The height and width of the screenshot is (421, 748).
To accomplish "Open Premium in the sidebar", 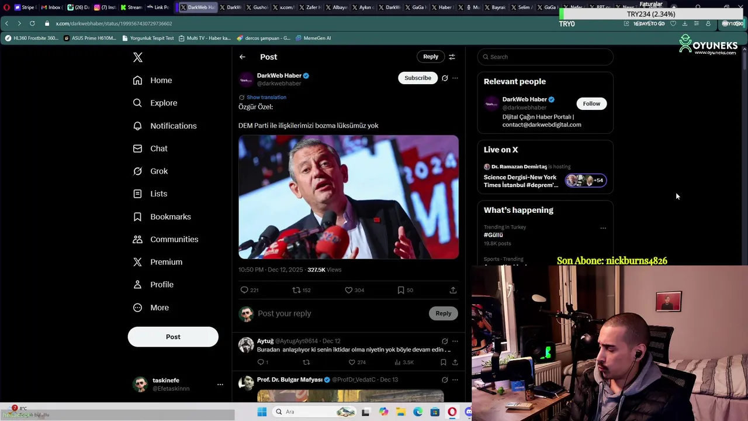I will (x=158, y=262).
